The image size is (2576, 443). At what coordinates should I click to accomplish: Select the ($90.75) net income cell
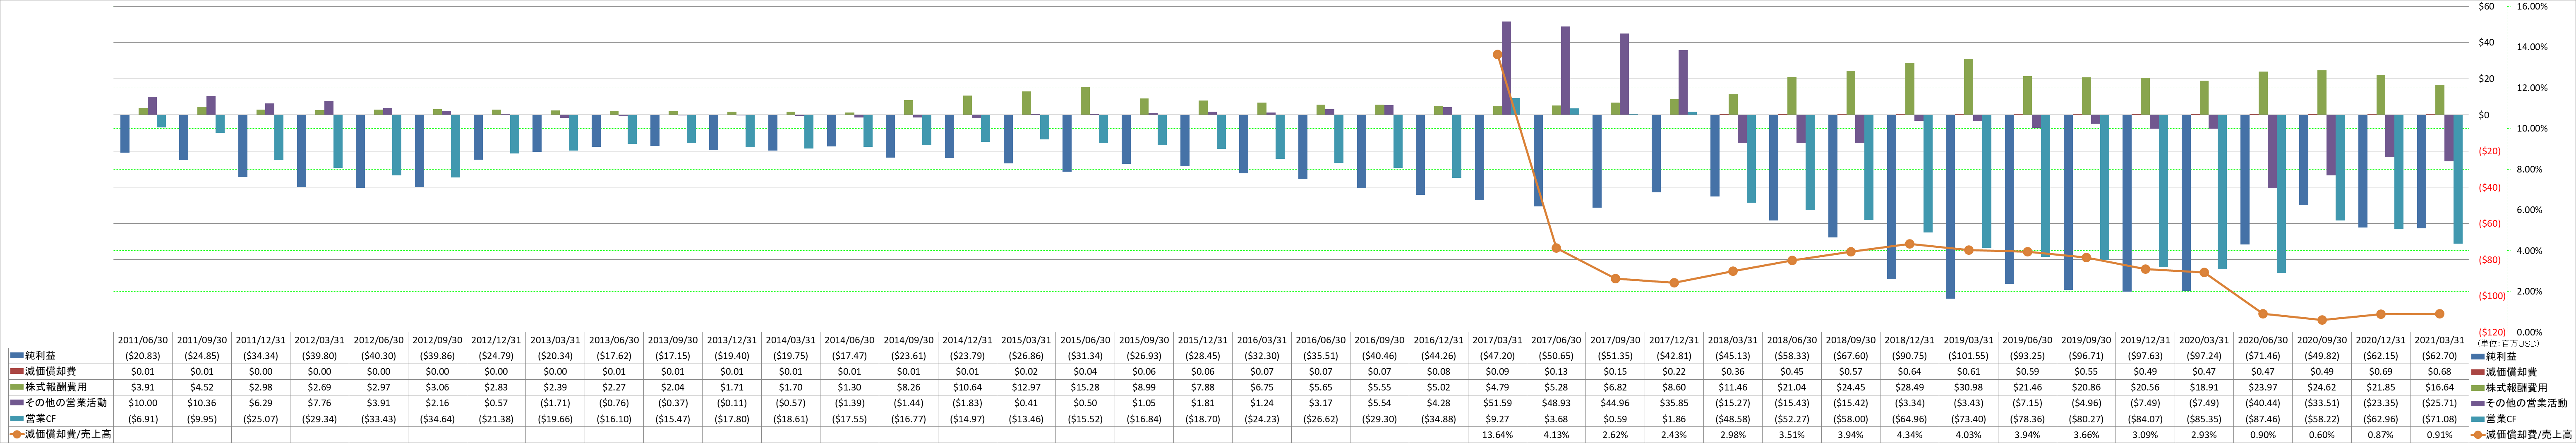point(1909,356)
